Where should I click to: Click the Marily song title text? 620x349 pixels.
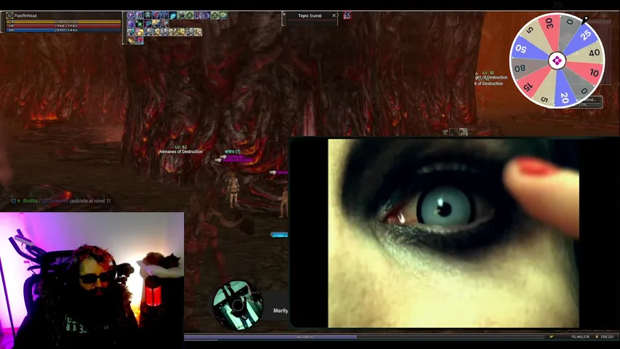pyautogui.click(x=281, y=310)
